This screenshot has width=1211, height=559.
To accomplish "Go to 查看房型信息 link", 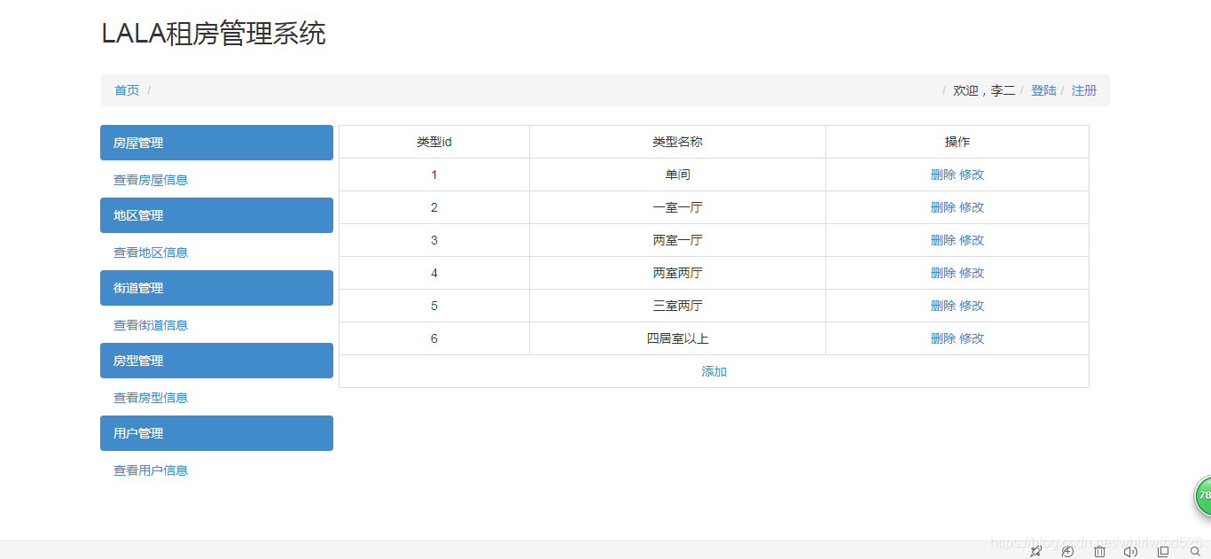I will click(151, 398).
